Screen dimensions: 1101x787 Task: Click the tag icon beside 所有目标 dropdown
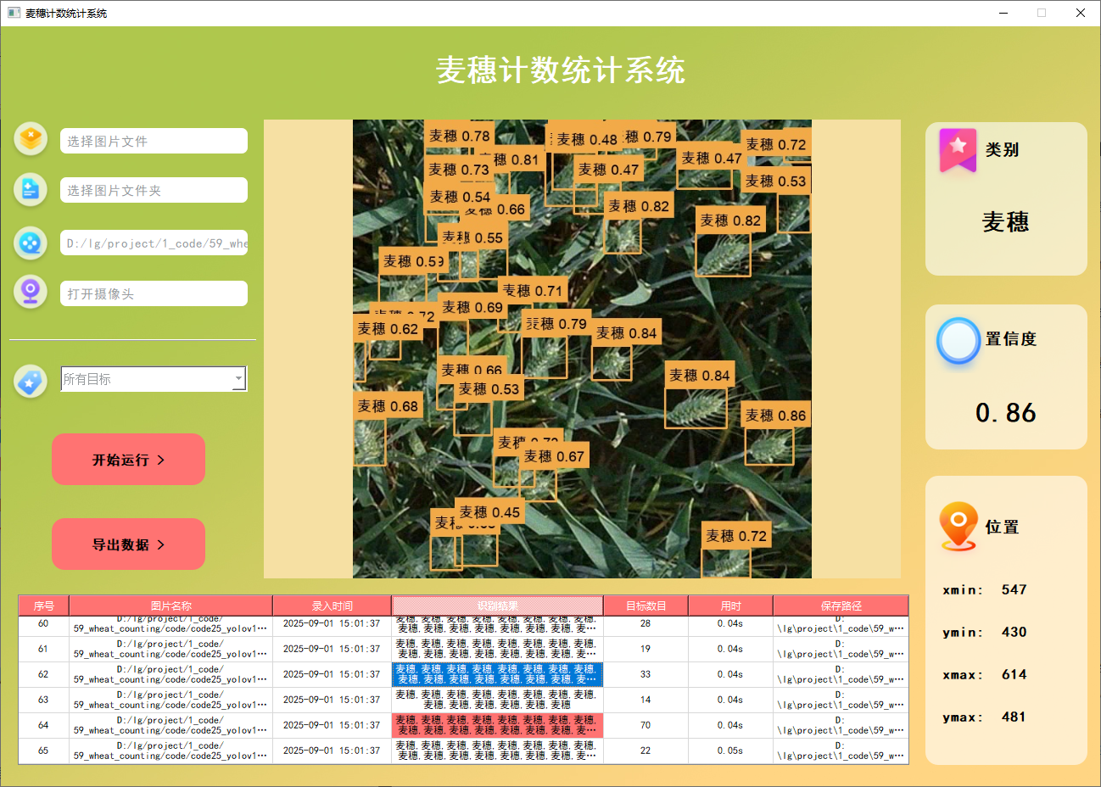click(31, 382)
